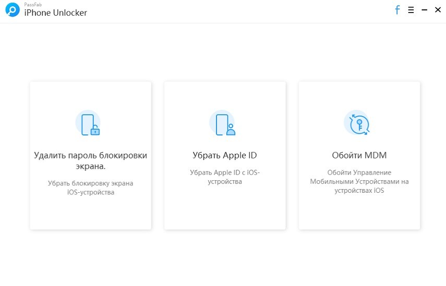Click empty title bar area beside app name

235,10
